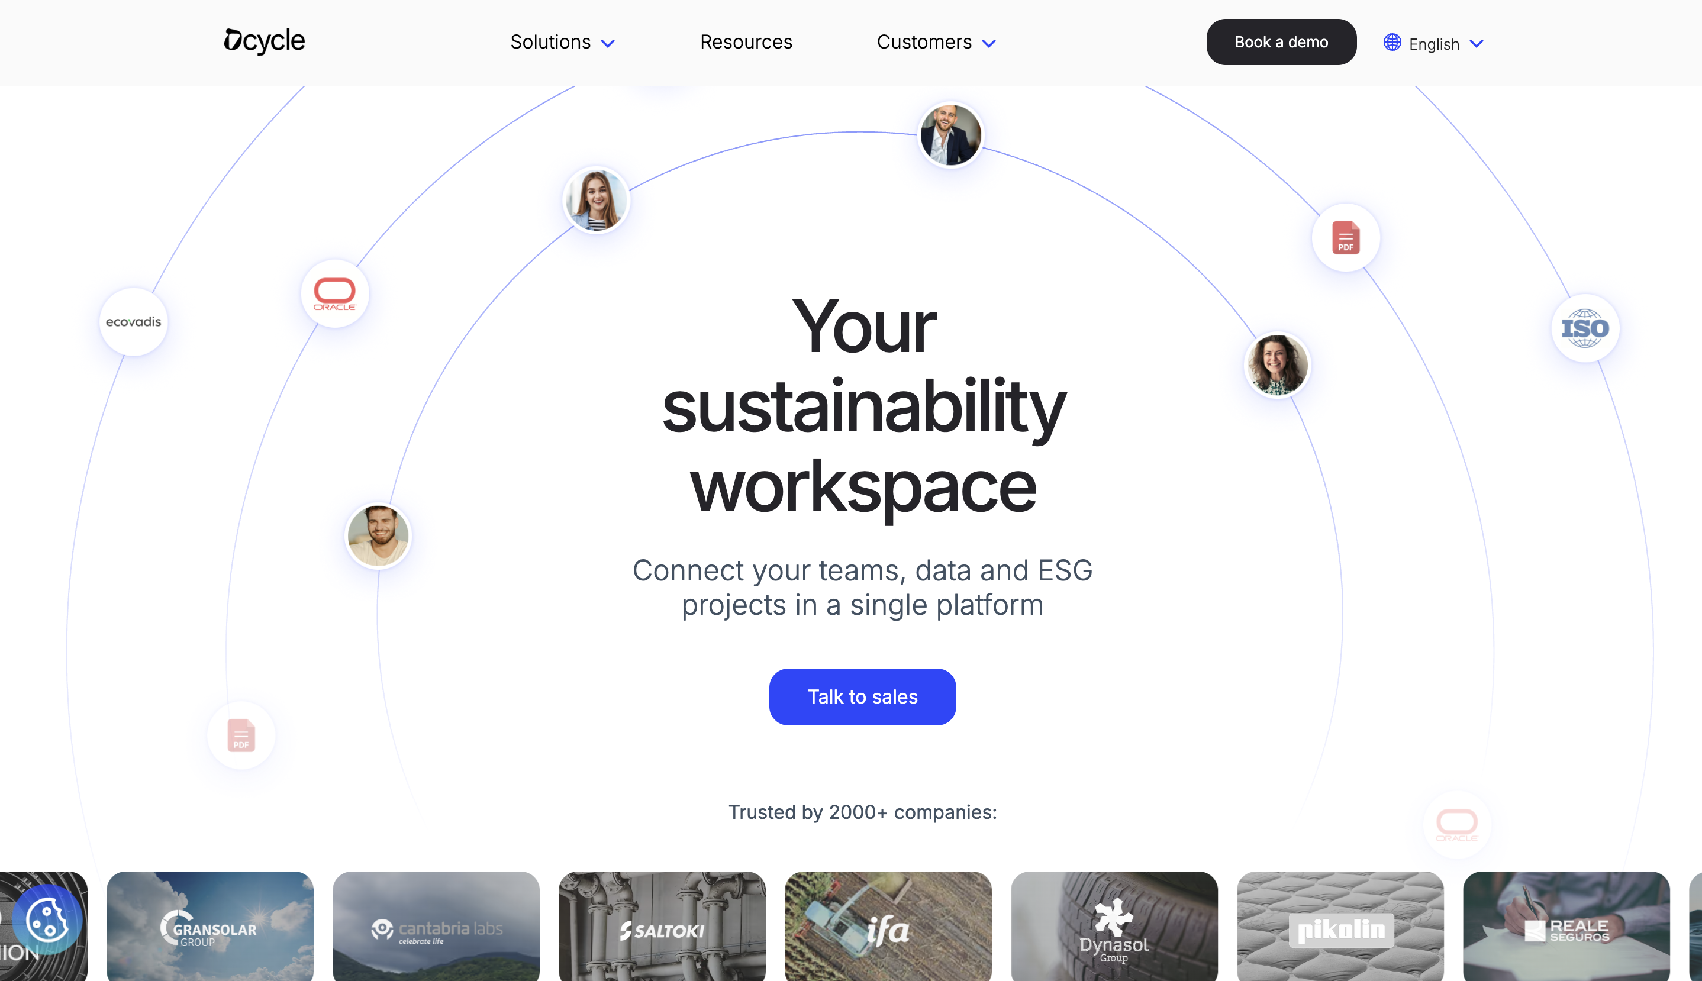Select Resources in the navigation bar
Image resolution: width=1702 pixels, height=981 pixels.
pos(746,42)
